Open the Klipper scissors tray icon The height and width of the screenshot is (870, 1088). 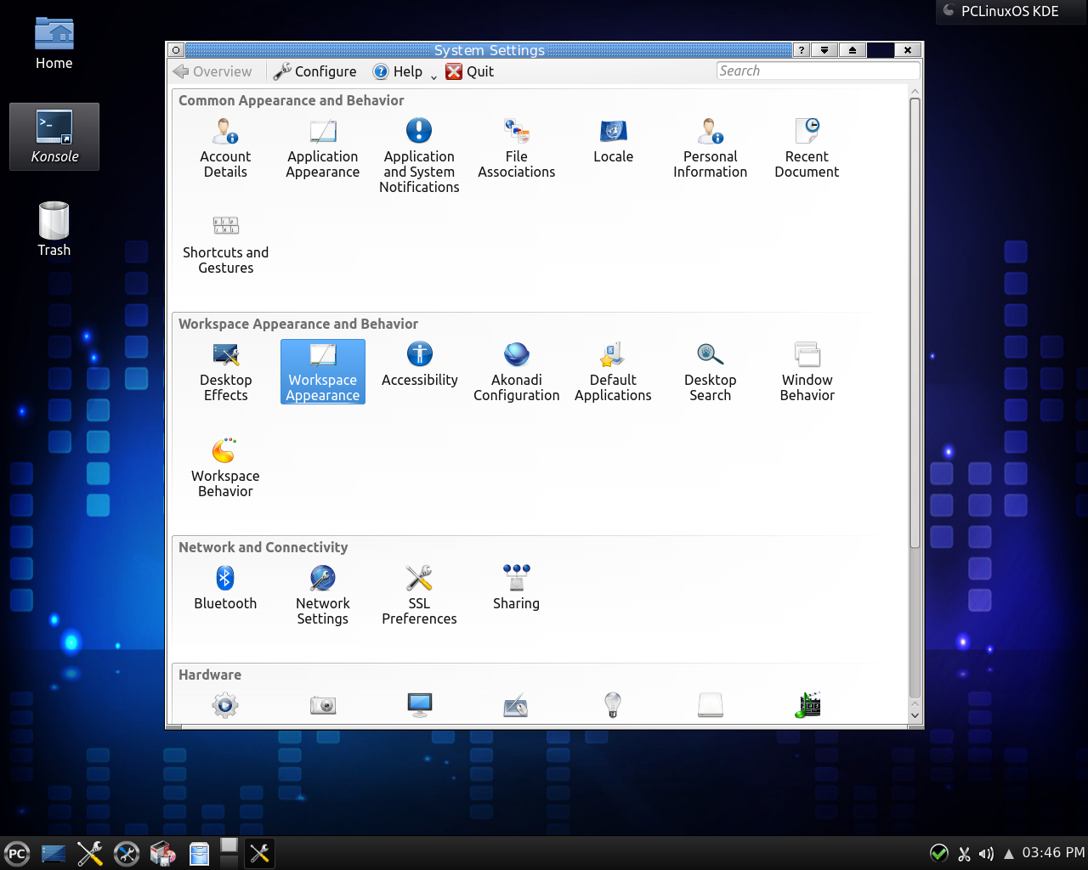(964, 854)
